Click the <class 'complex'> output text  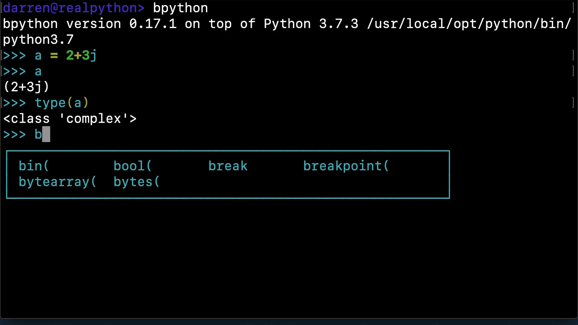point(70,119)
